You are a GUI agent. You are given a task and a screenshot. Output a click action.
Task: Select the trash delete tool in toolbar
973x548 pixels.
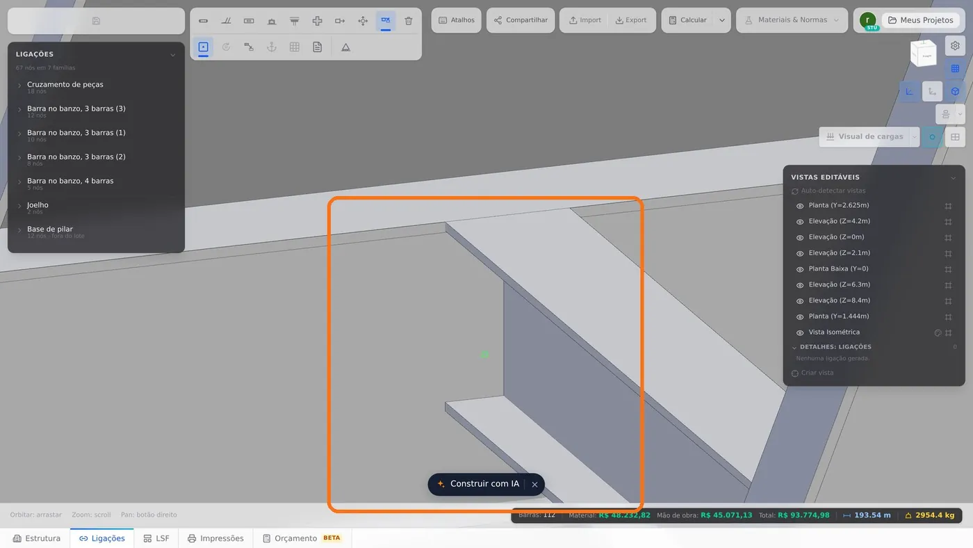(x=409, y=21)
